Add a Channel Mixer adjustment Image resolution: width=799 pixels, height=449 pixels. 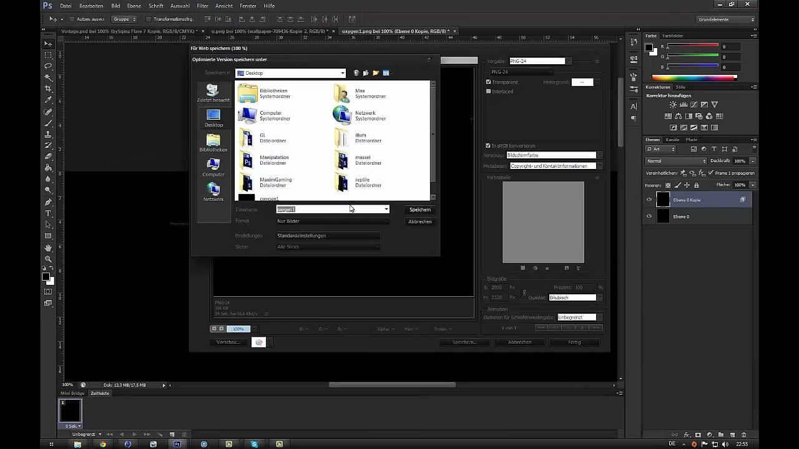point(710,116)
